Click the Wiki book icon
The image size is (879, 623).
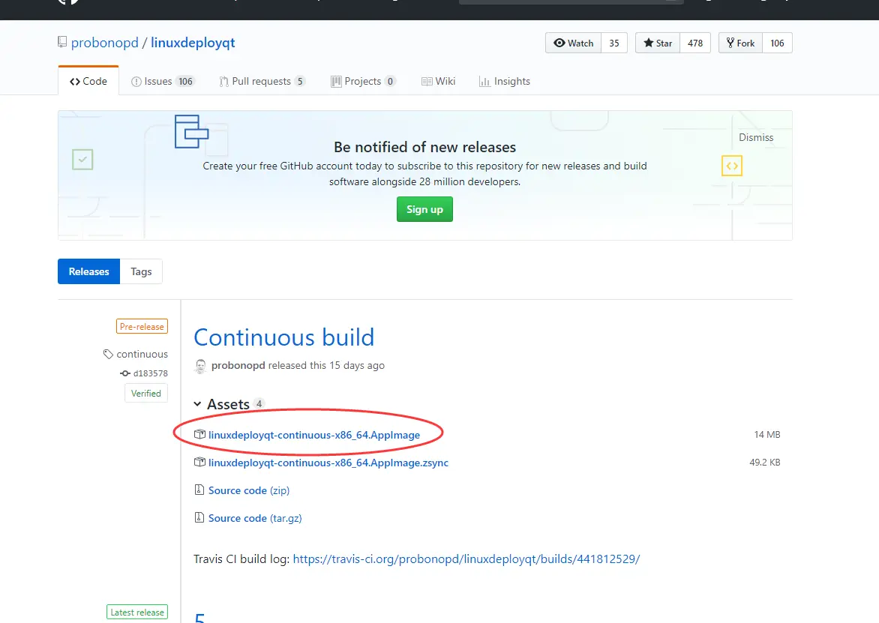(x=427, y=82)
